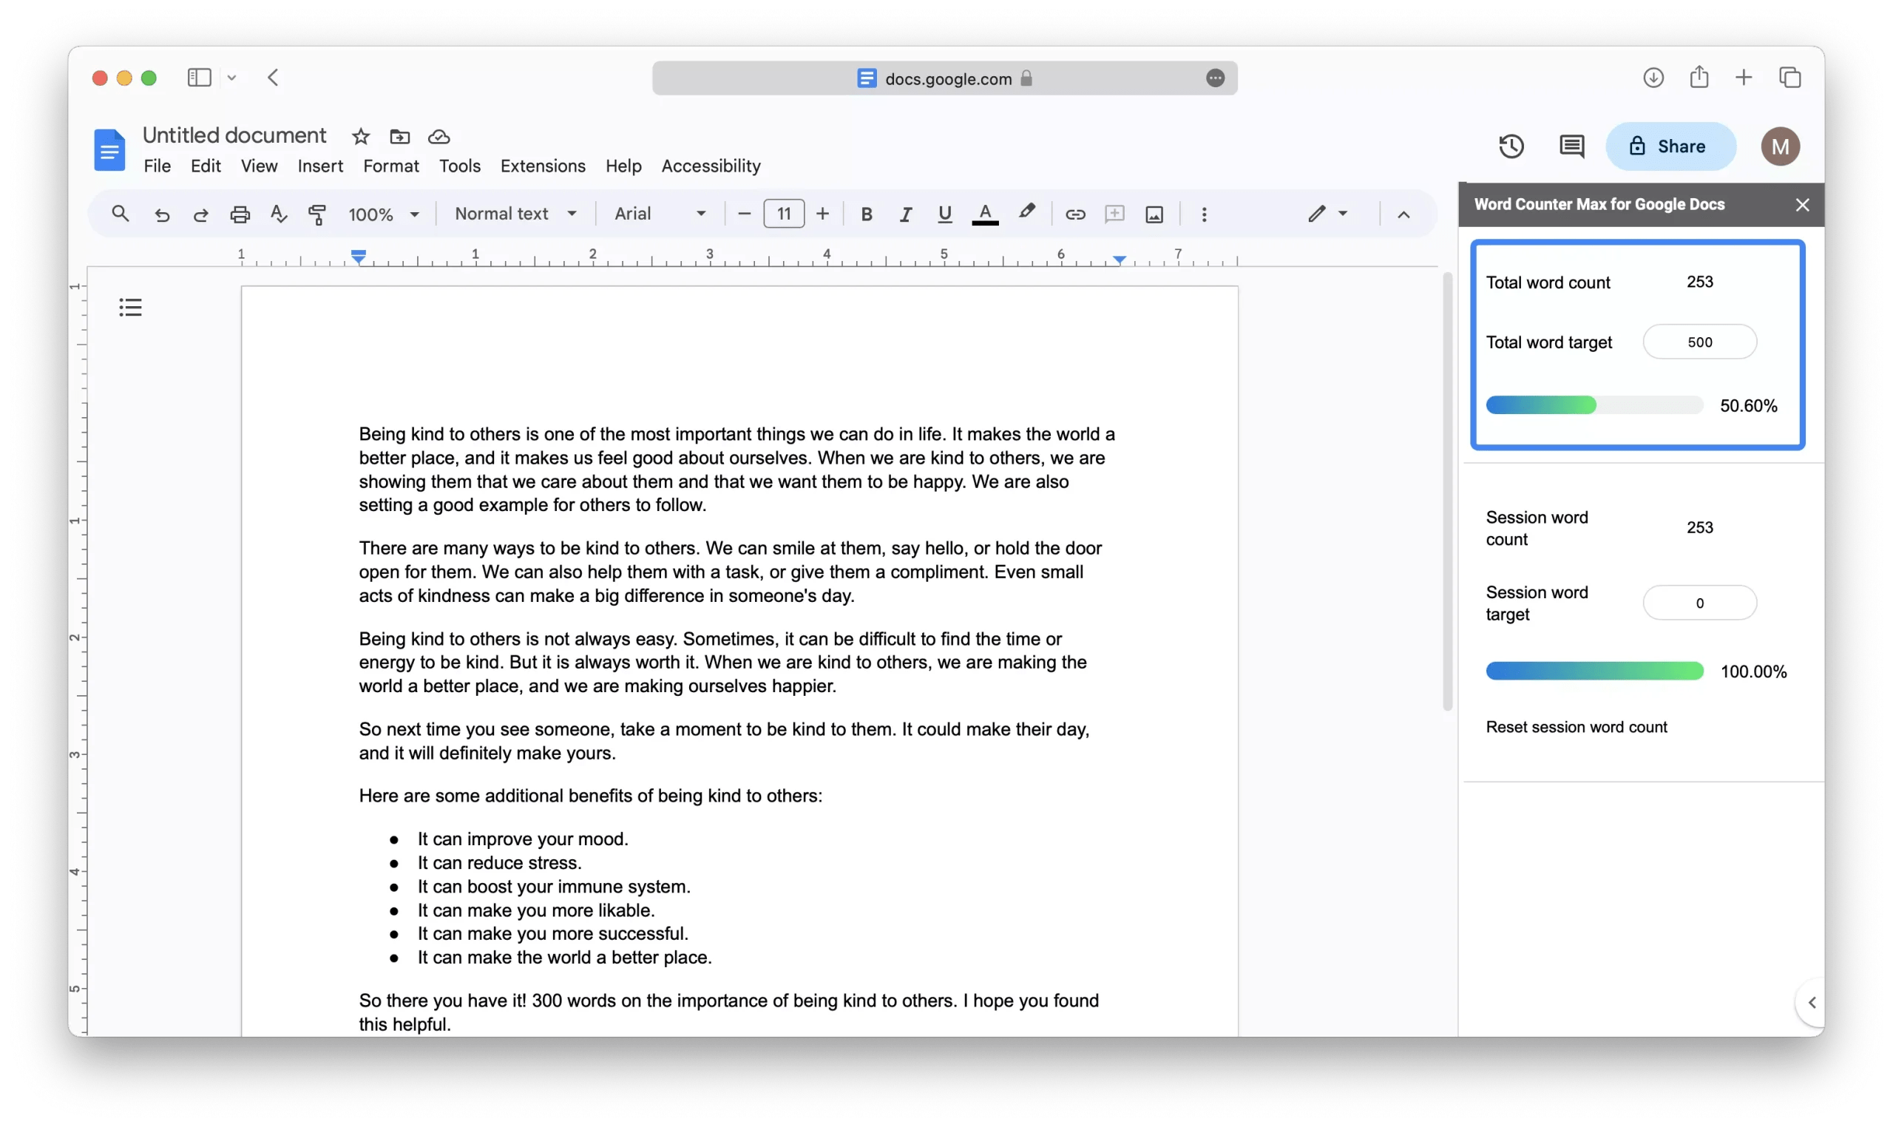The image size is (1893, 1127).
Task: Open the Print icon
Action: (240, 214)
